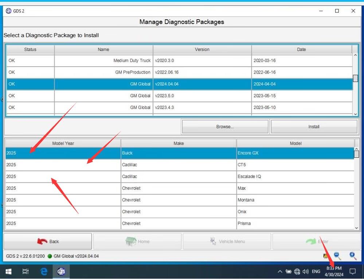Select the Cadillac CT5 row

[x=180, y=165]
